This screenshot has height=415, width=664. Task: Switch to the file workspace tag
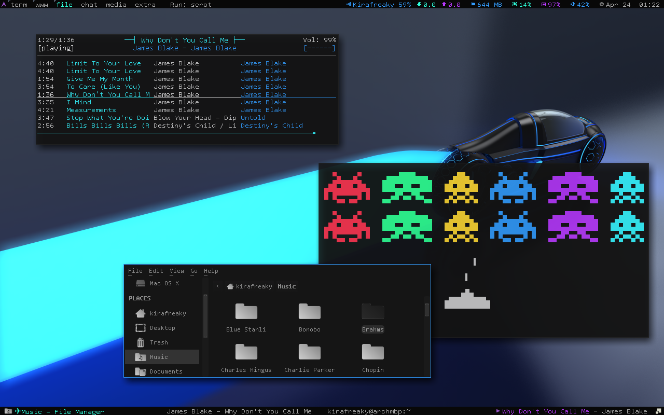[x=64, y=5]
